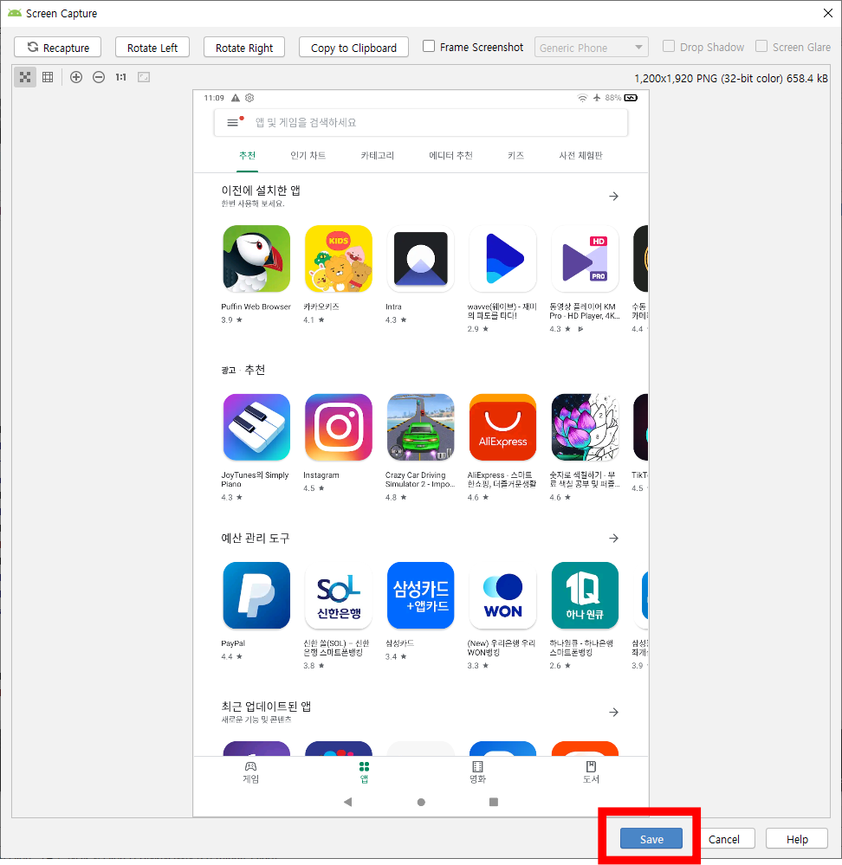The width and height of the screenshot is (842, 865).
Task: Open the hamburger menu in the search bar
Action: 233,122
